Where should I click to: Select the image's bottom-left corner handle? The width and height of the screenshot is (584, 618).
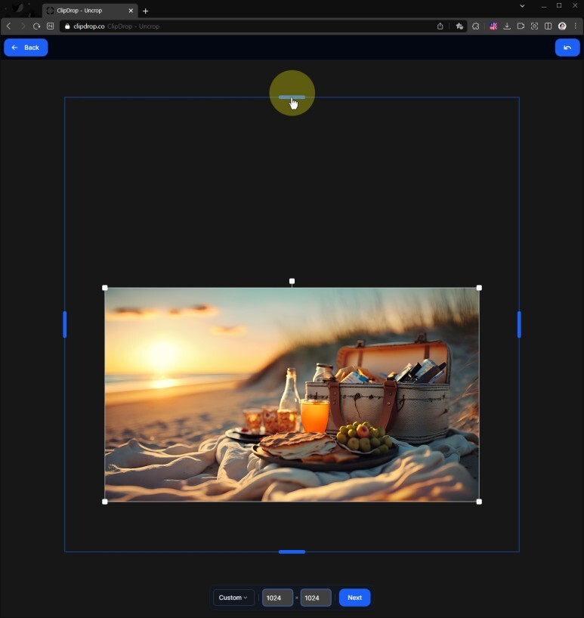[105, 502]
